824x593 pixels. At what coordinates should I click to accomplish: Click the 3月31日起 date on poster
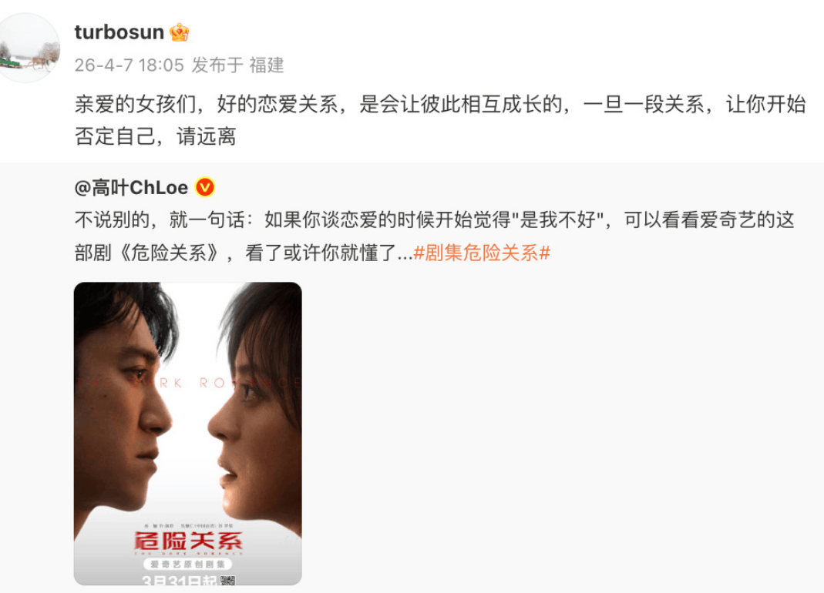click(x=180, y=581)
